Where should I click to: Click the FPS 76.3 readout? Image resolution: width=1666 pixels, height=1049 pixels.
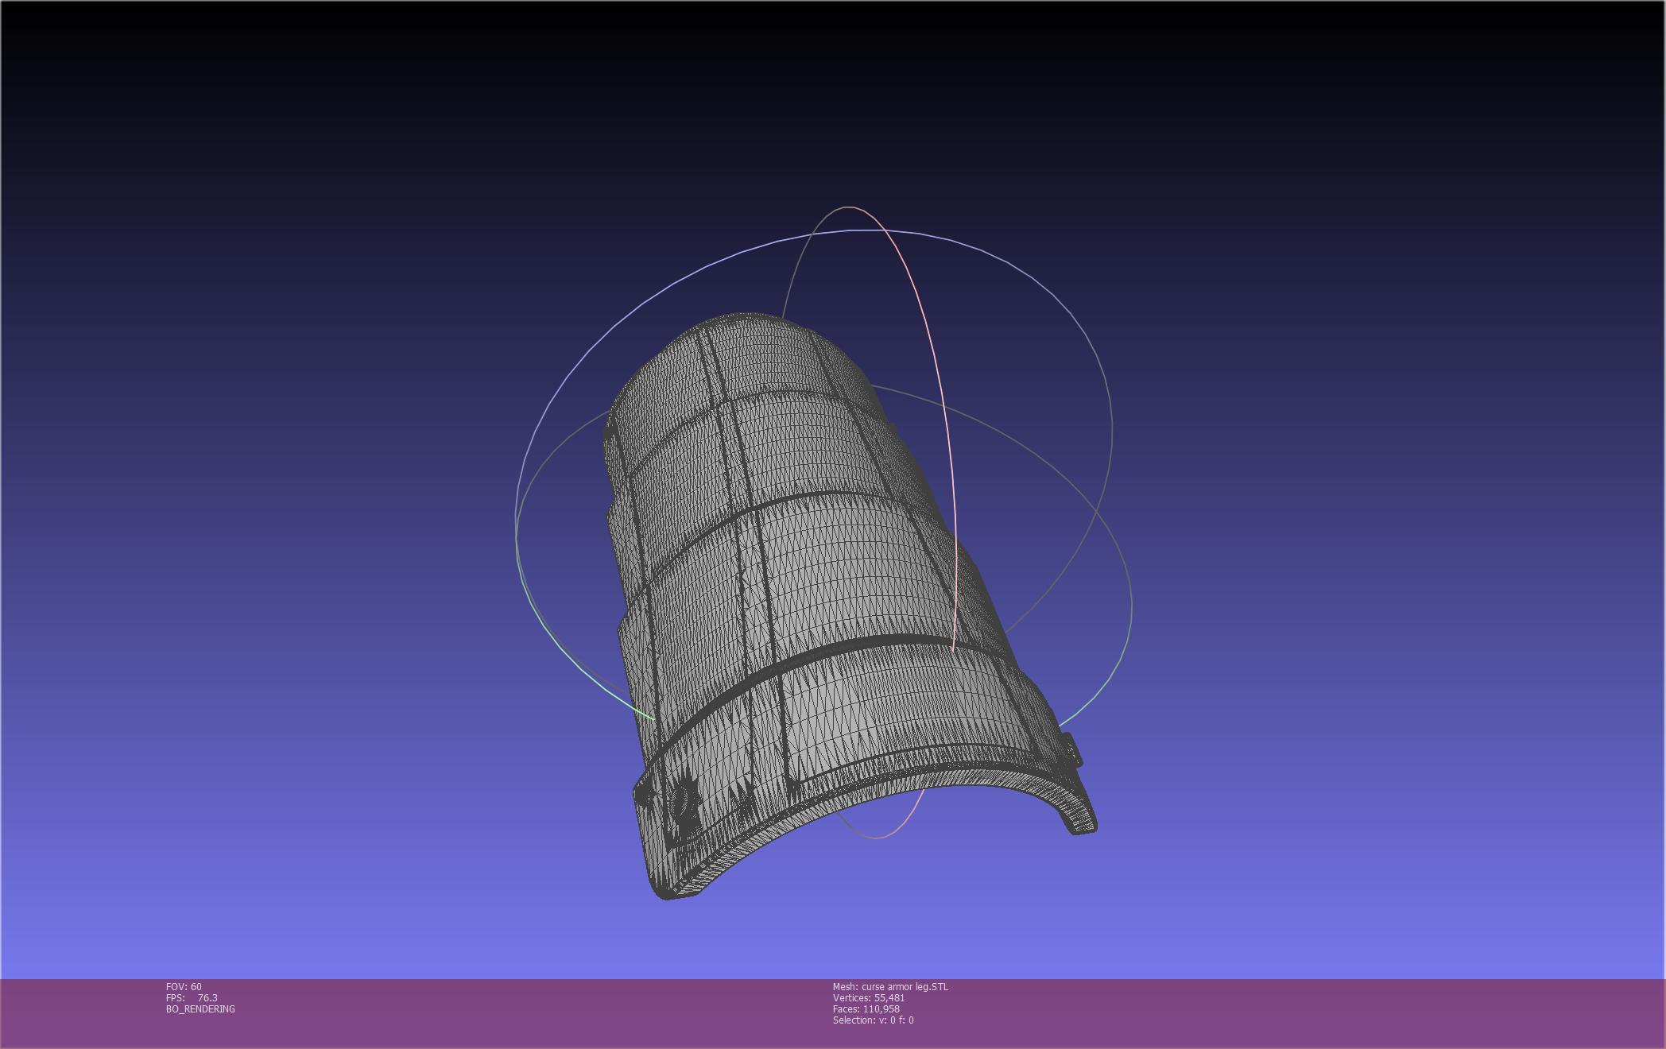(x=192, y=998)
